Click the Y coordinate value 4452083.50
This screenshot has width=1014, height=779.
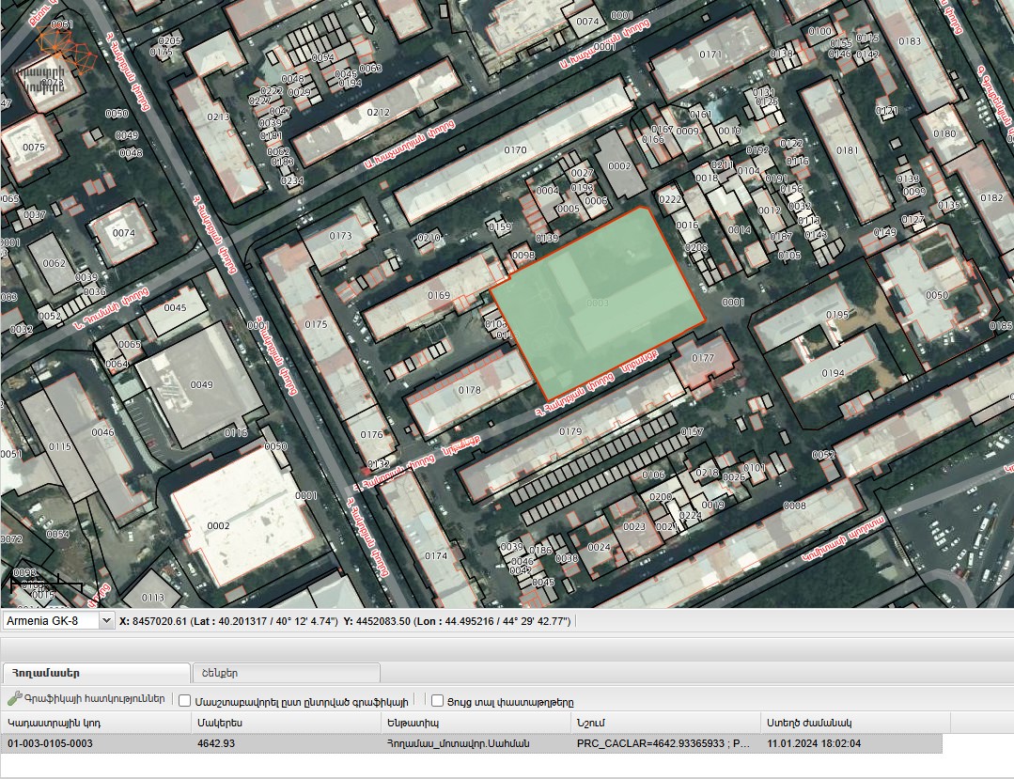[382, 621]
